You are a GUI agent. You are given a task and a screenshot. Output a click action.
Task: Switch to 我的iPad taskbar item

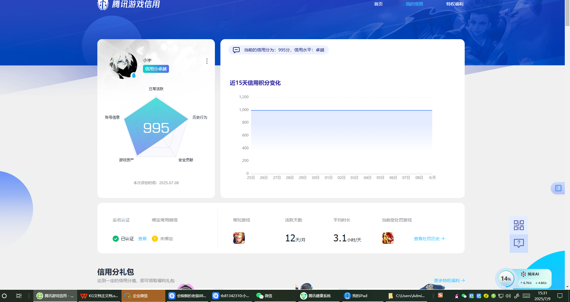point(363,296)
